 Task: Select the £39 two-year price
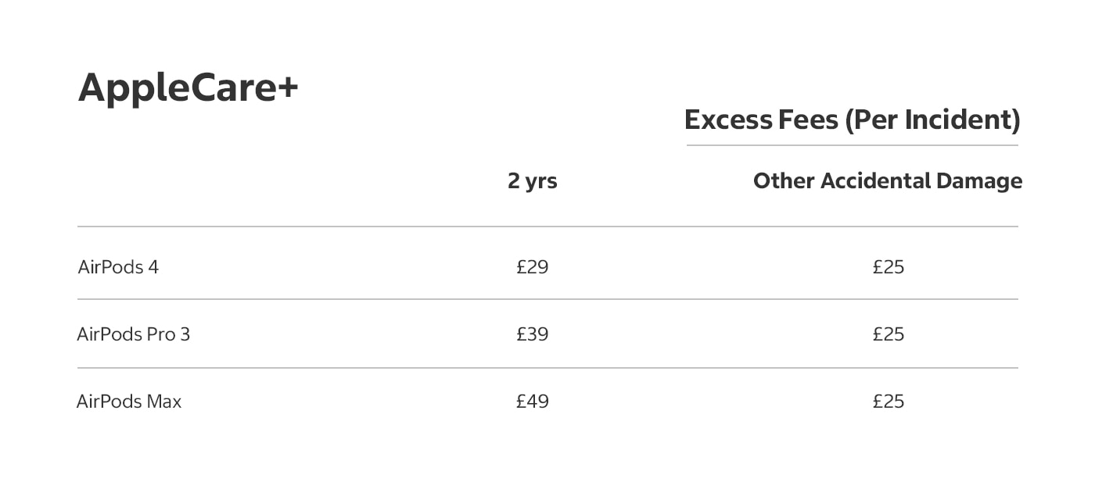[x=532, y=334]
